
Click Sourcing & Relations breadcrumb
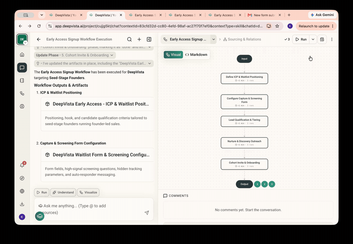coord(242,40)
